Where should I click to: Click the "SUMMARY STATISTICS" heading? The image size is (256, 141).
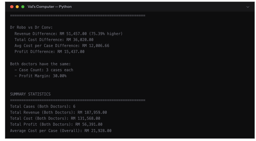point(30,94)
